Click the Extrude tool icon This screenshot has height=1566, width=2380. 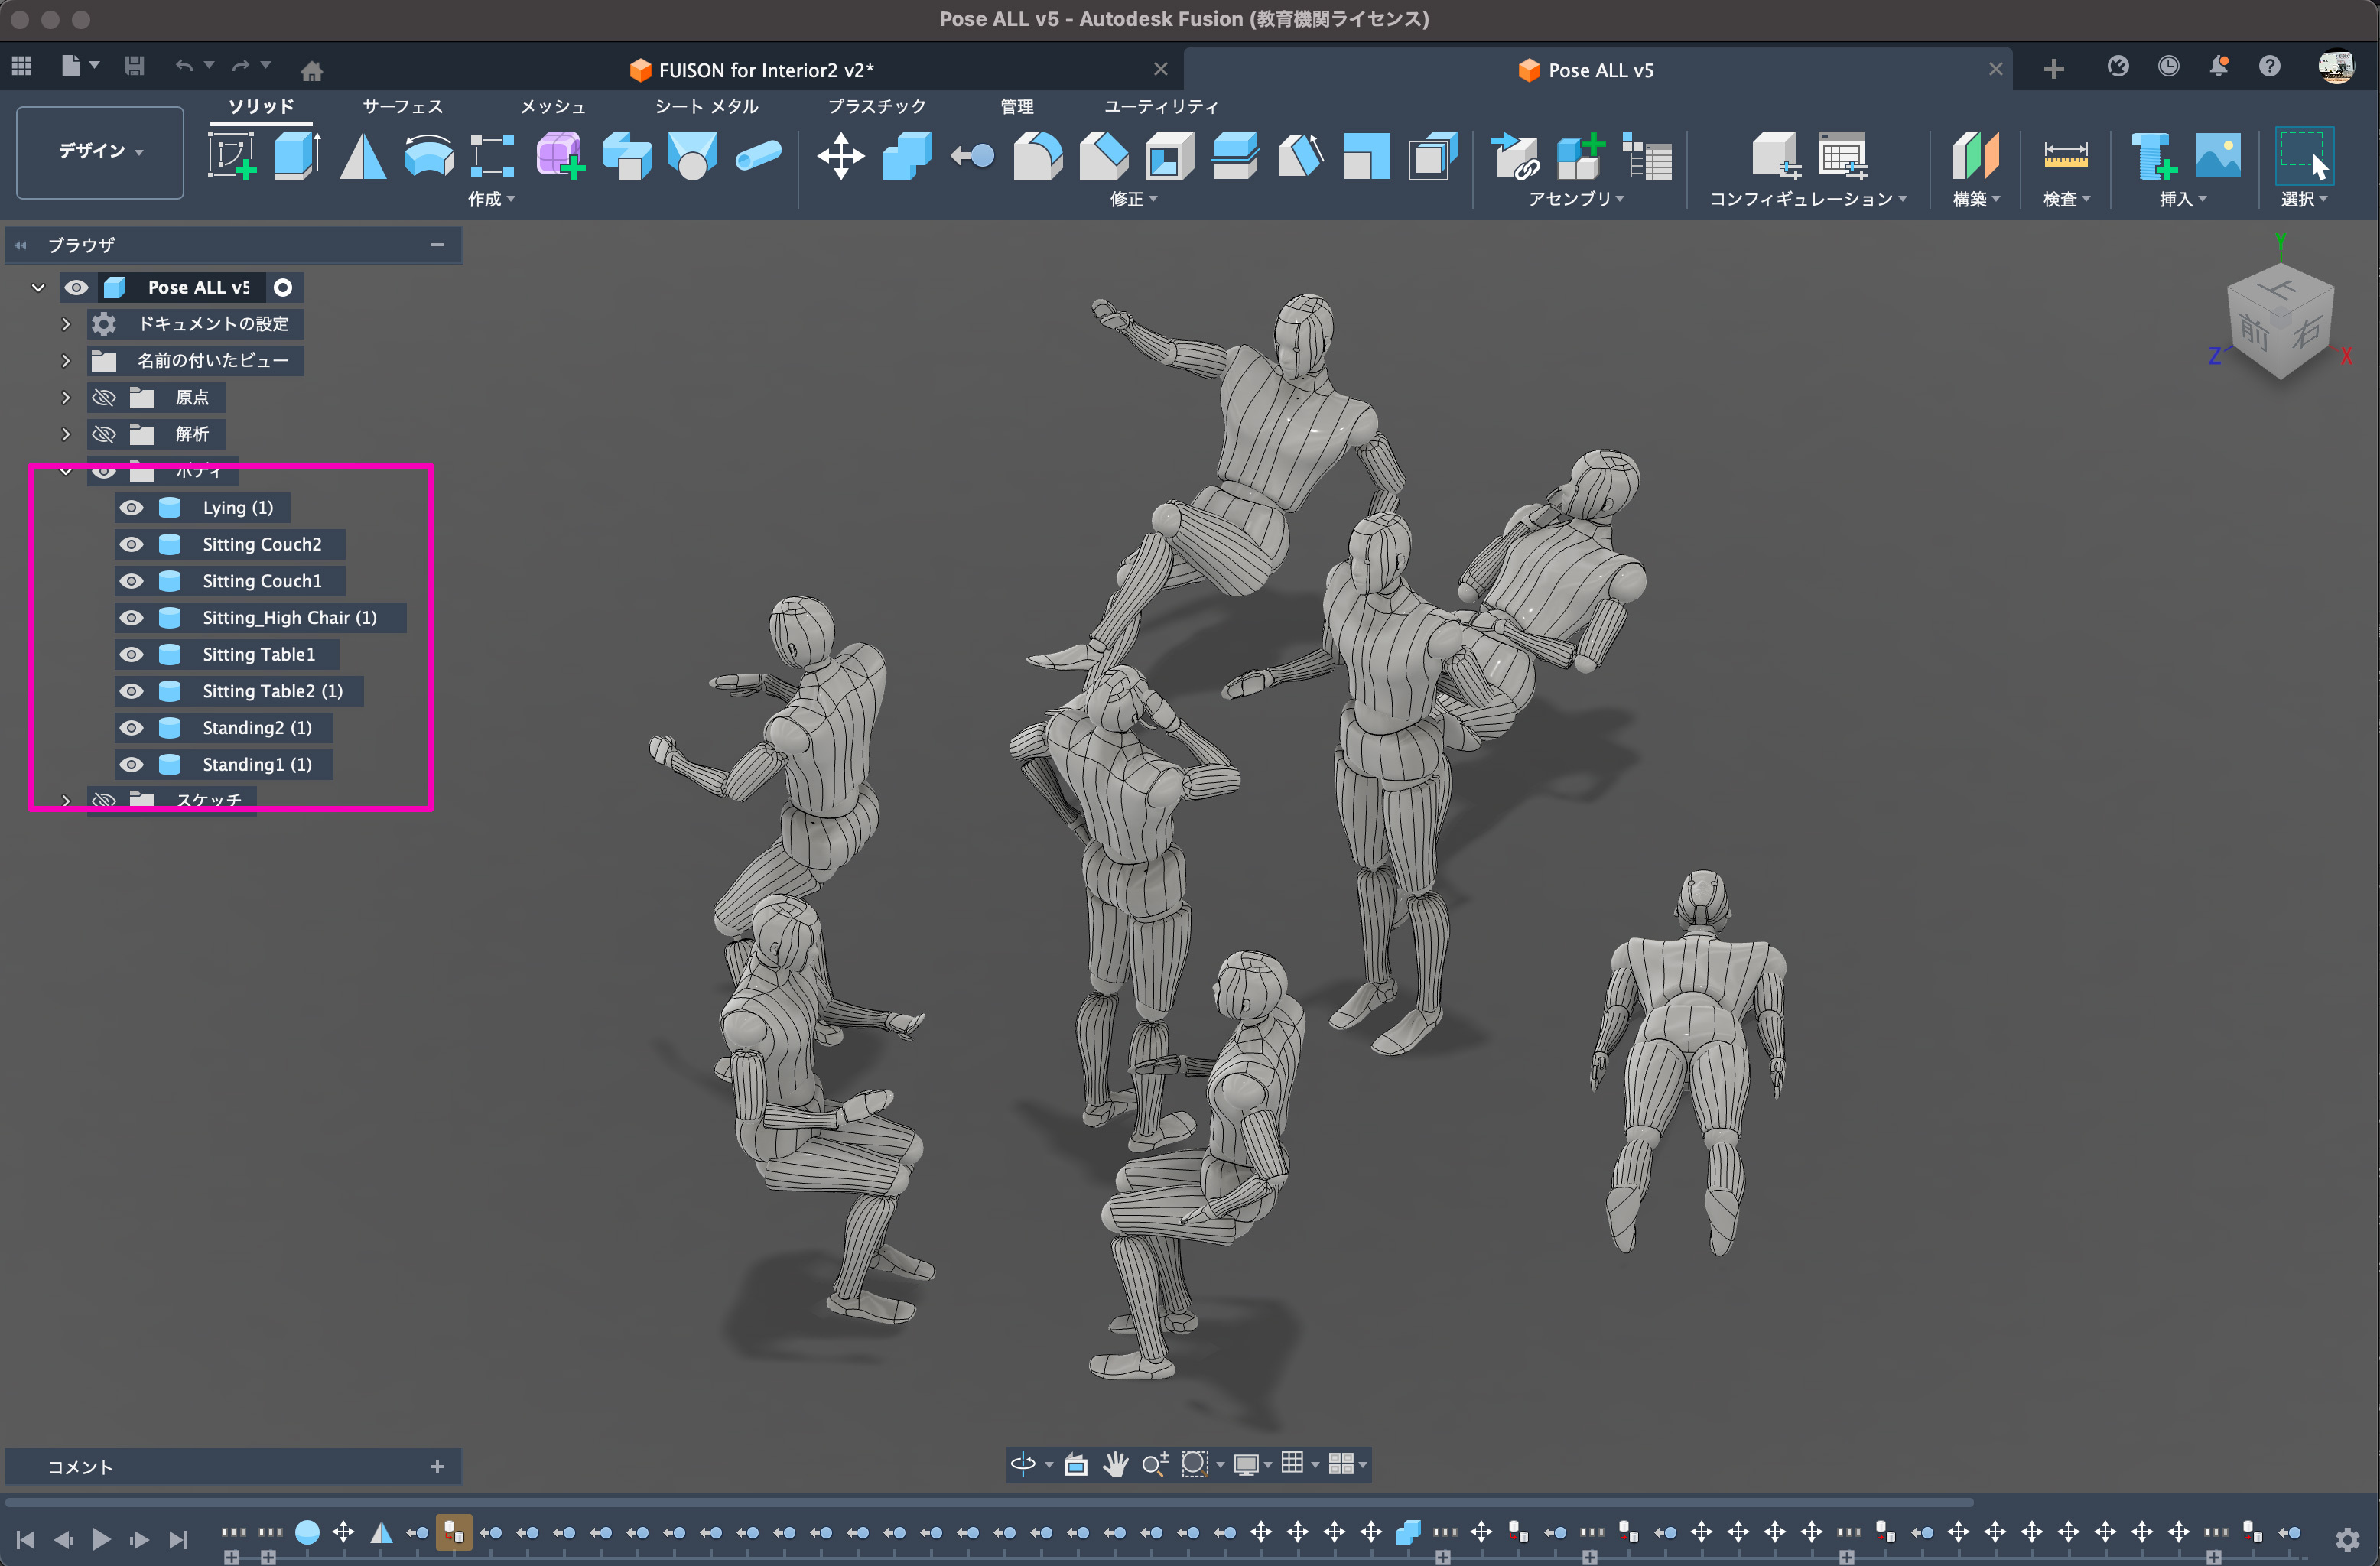pos(296,156)
